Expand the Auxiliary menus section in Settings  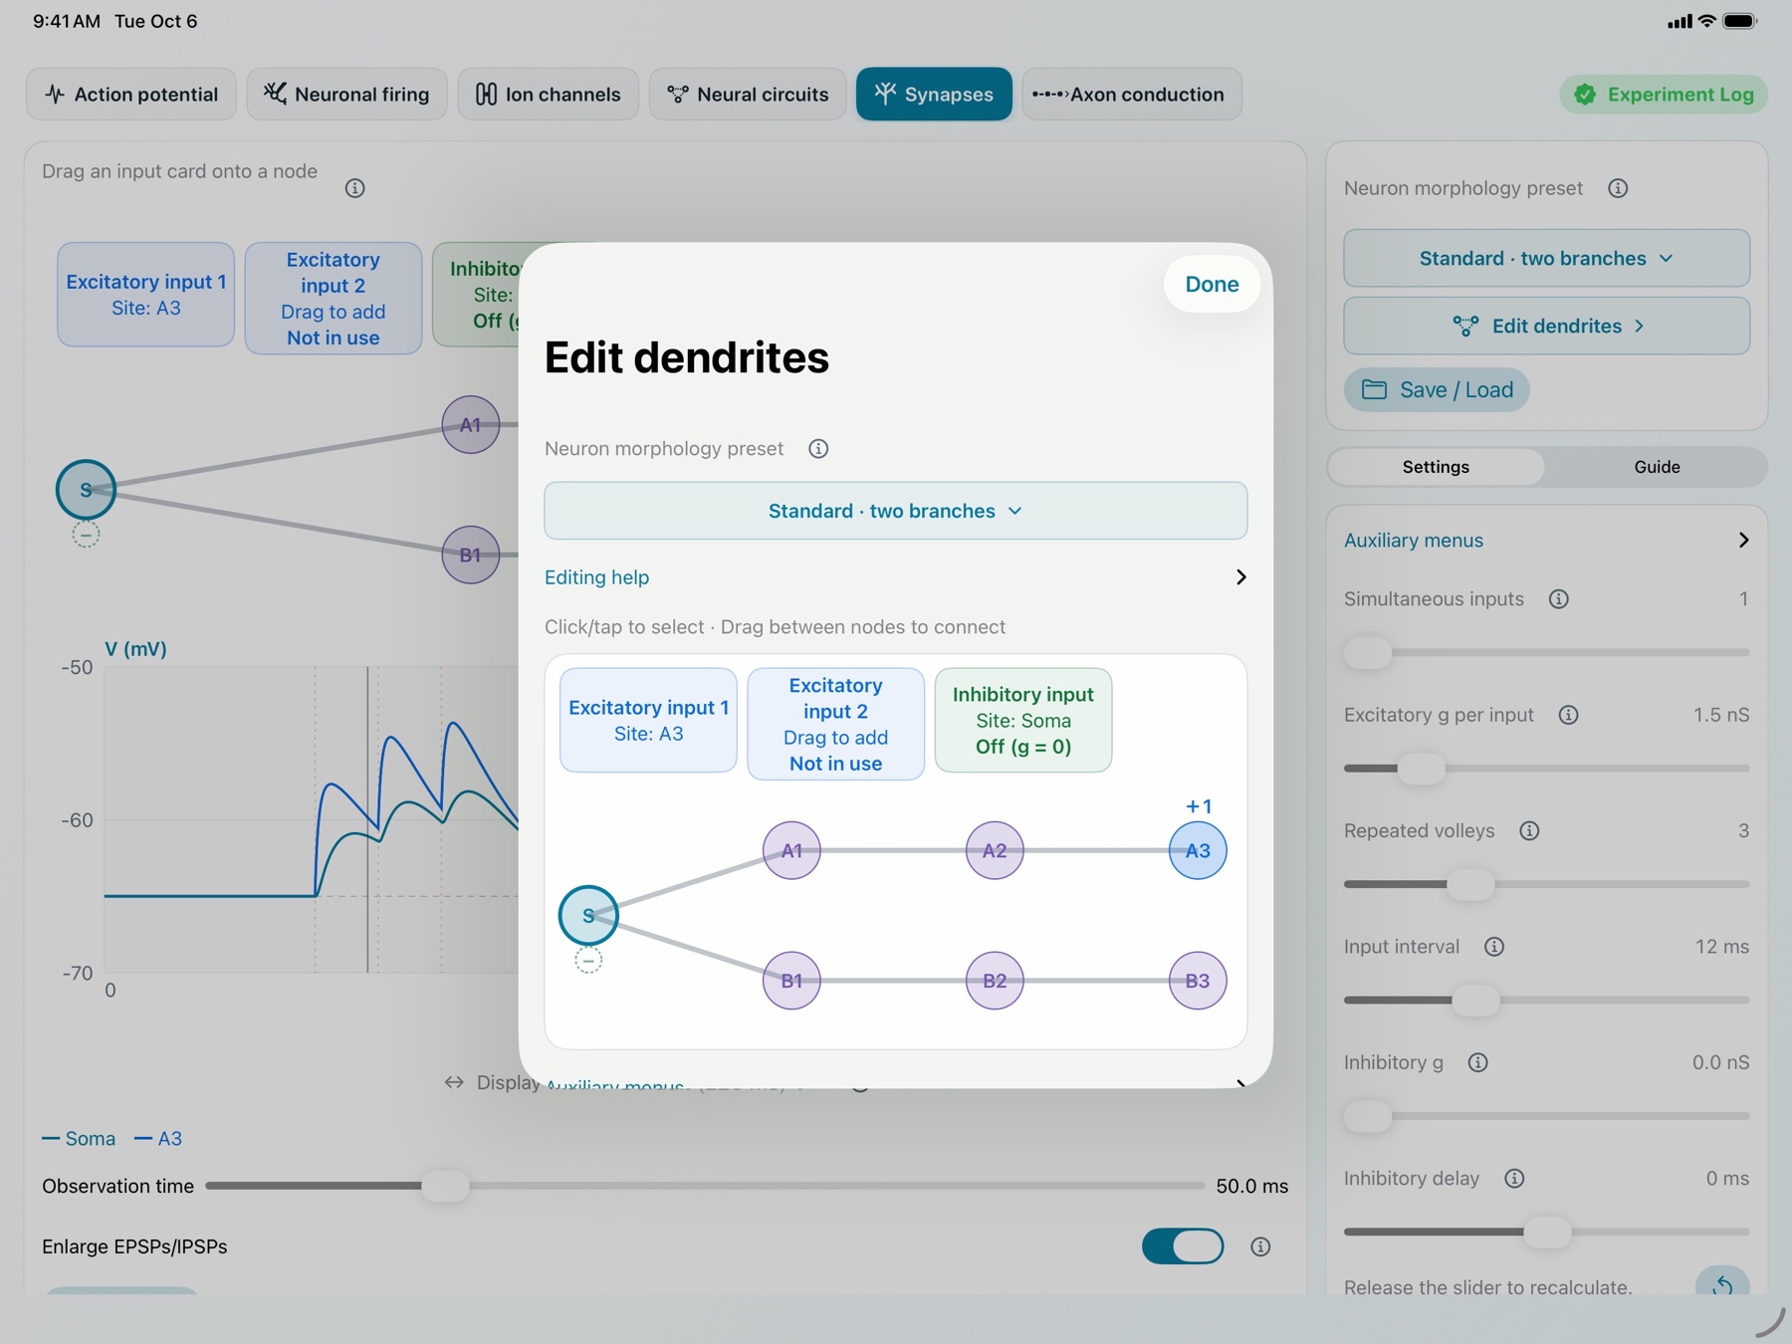1546,541
